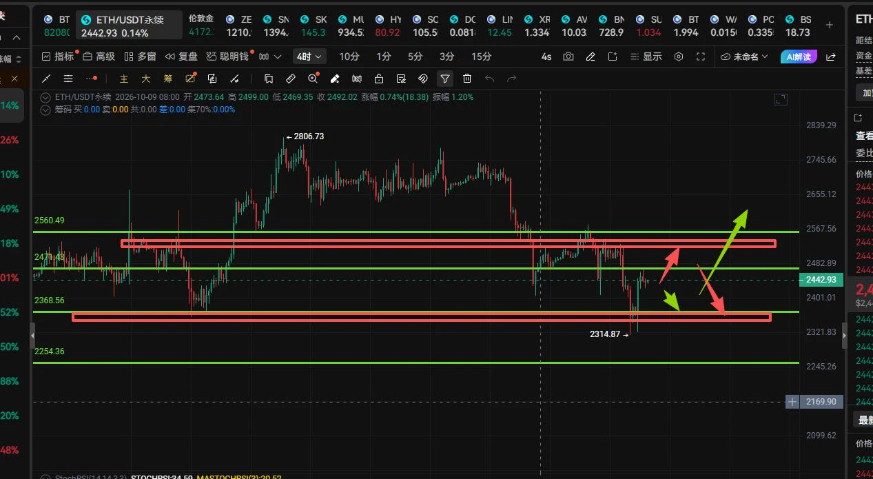Viewport: 873px width, 479px height.
Task: Open the 聪明钱 smart money tool
Action: pos(227,57)
